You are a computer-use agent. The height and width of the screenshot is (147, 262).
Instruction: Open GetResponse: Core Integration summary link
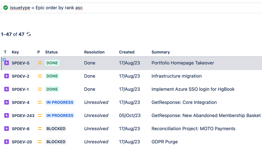coord(184,102)
